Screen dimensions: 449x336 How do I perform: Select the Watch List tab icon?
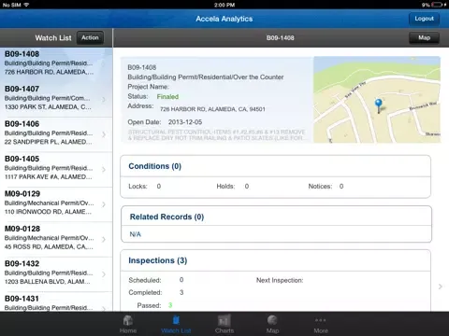(176, 320)
